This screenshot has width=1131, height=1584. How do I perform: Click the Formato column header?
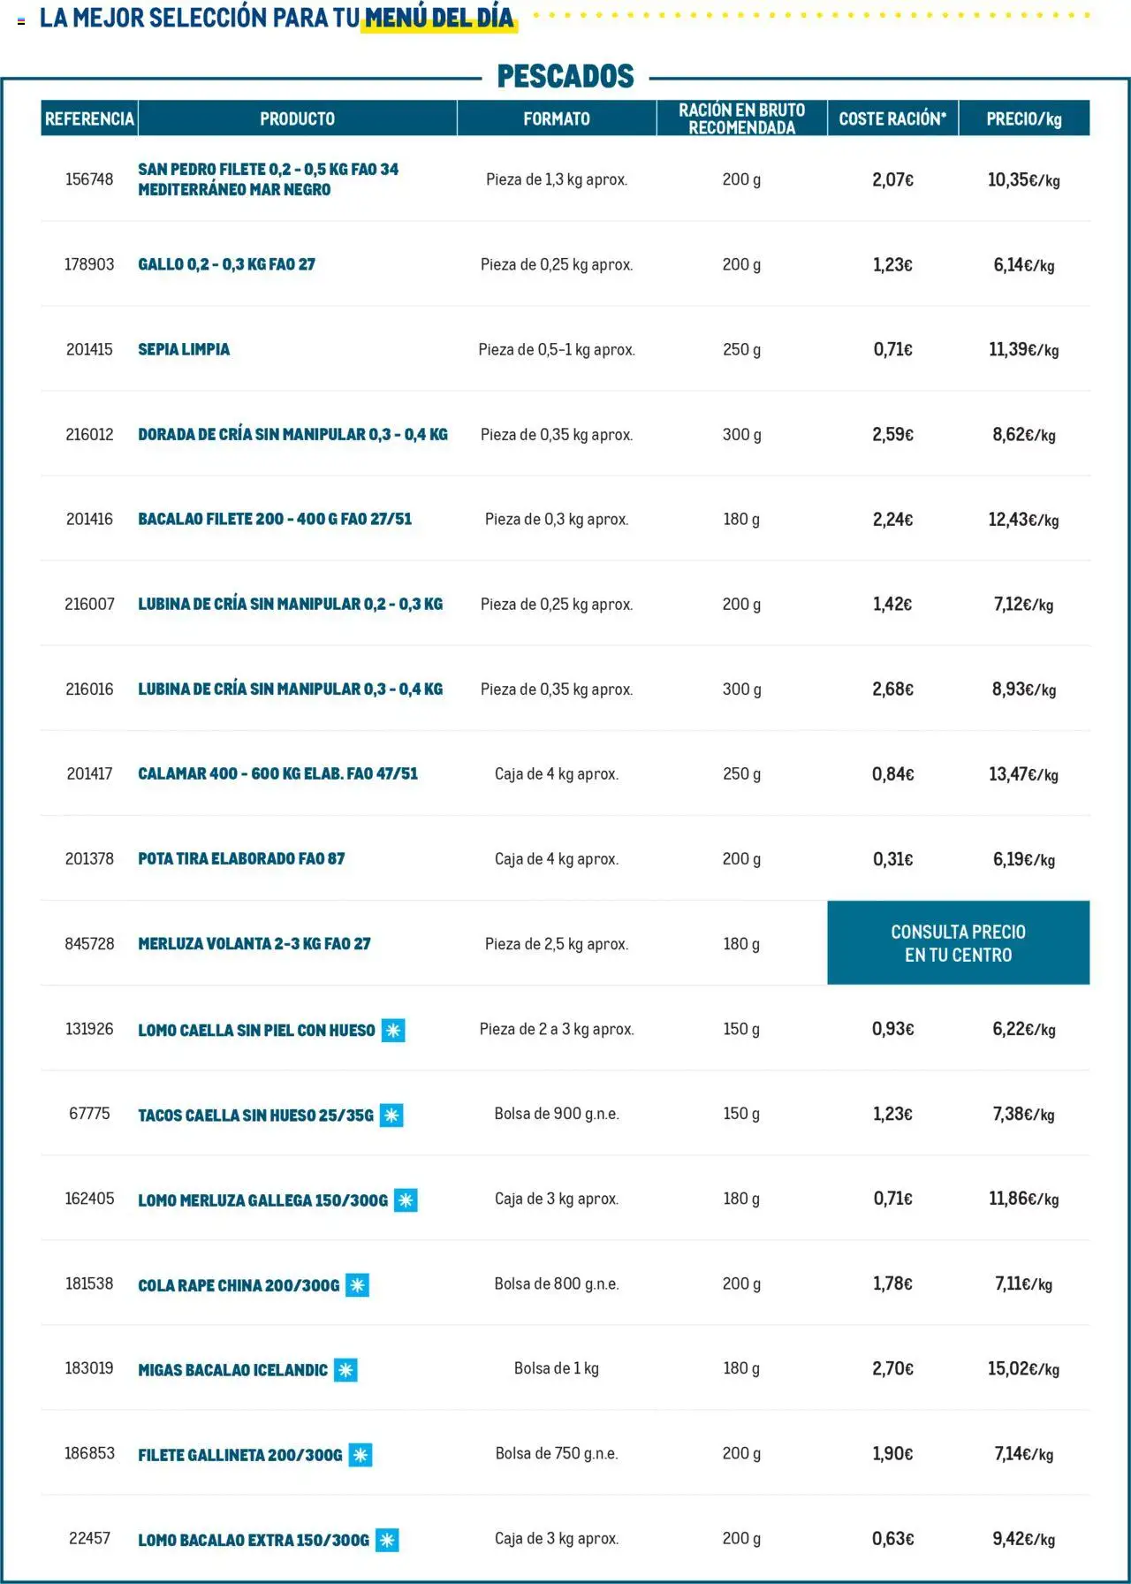[x=556, y=118]
